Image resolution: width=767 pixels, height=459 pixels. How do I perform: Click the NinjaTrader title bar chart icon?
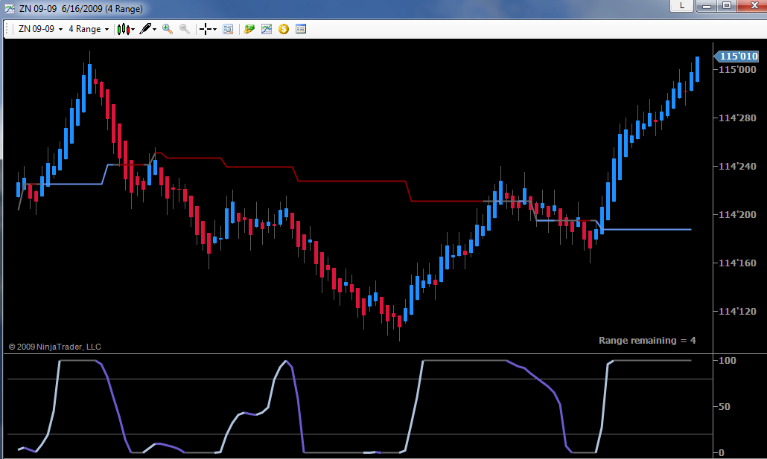(x=9, y=8)
